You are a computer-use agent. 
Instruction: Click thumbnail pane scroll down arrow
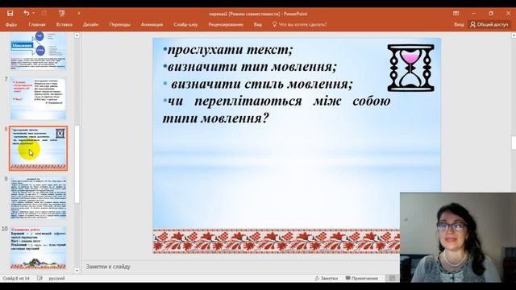point(77,271)
